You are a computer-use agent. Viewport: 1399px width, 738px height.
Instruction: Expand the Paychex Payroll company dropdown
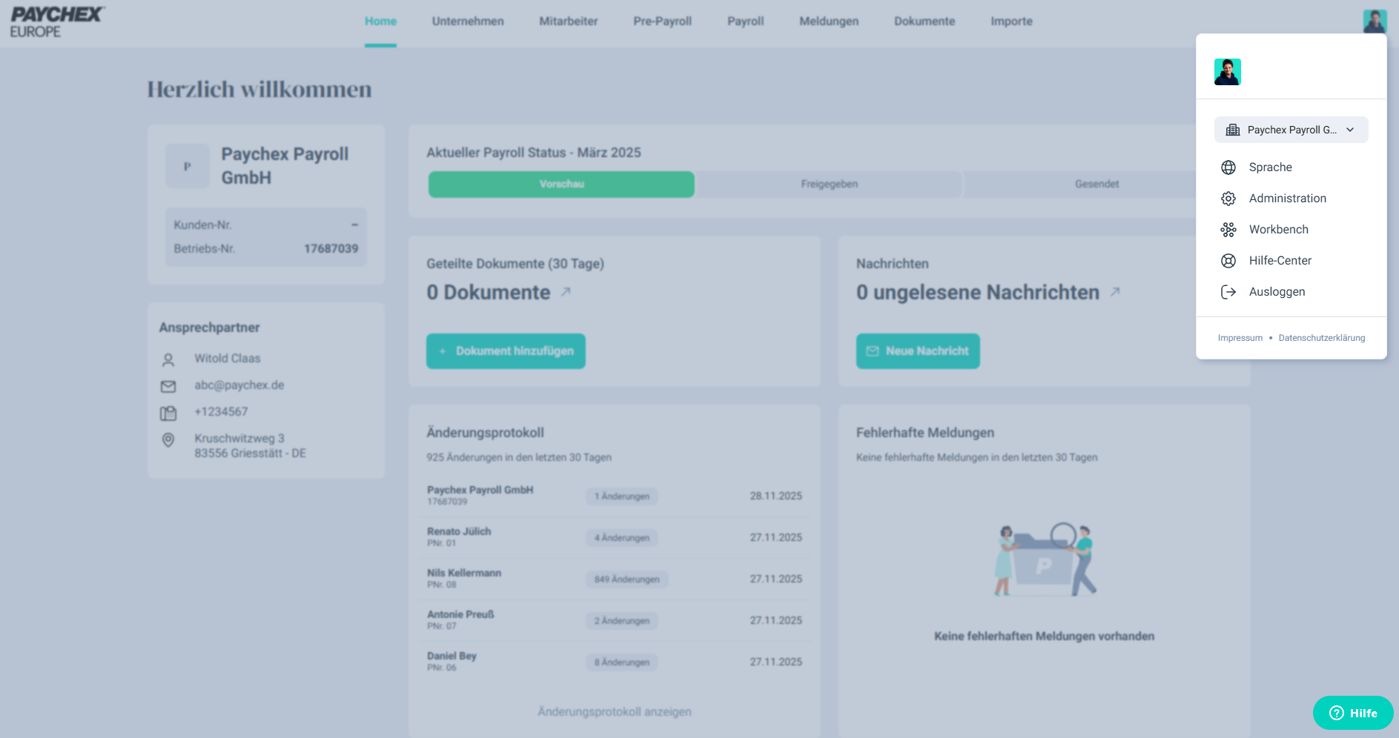click(x=1350, y=130)
